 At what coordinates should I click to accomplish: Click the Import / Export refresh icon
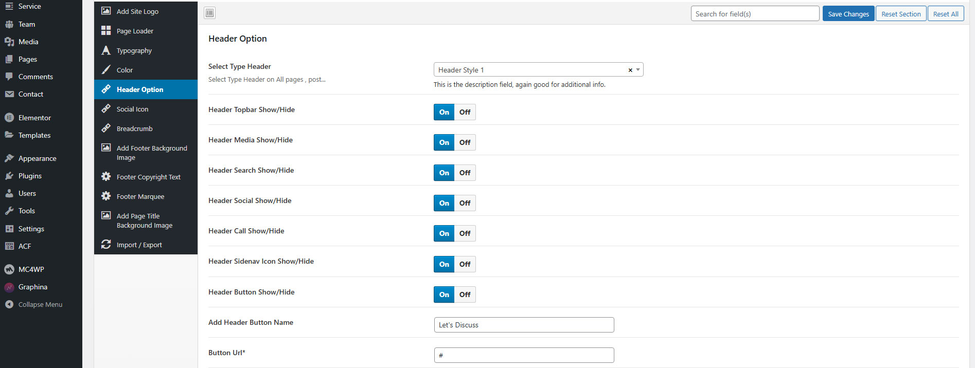pos(106,245)
